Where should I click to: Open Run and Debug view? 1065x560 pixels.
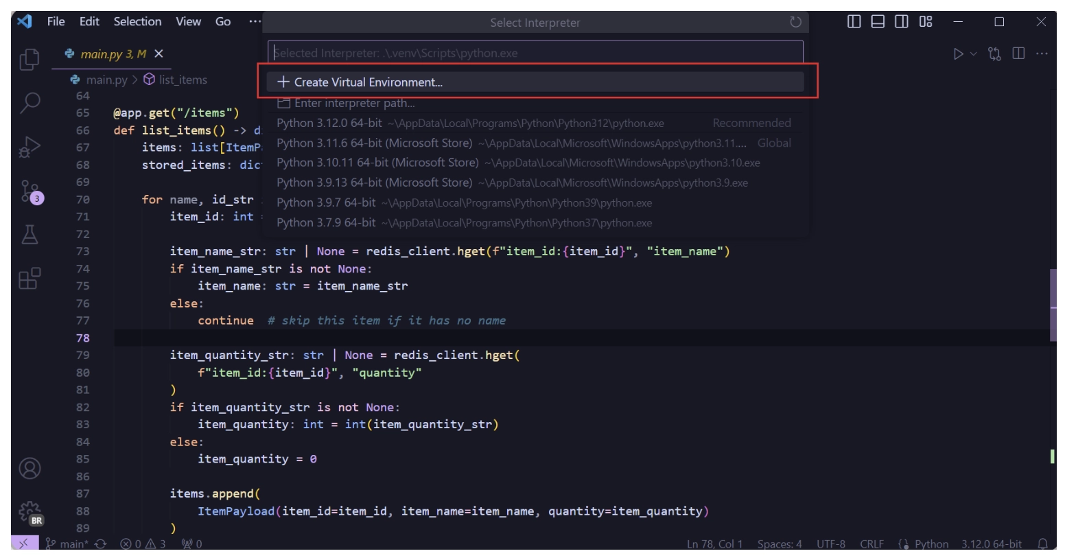coord(30,147)
